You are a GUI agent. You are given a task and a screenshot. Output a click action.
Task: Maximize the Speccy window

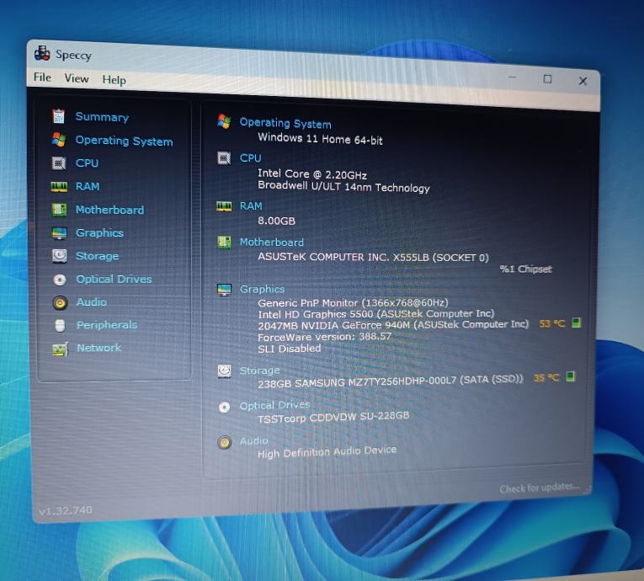tap(547, 79)
